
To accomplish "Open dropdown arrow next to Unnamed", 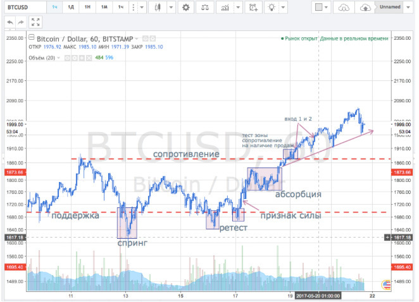I will pyautogui.click(x=408, y=7).
